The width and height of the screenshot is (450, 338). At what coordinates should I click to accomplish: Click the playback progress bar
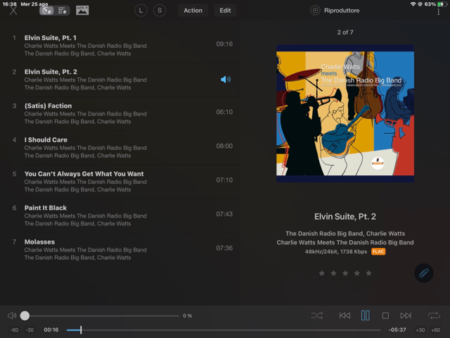pyautogui.click(x=224, y=330)
